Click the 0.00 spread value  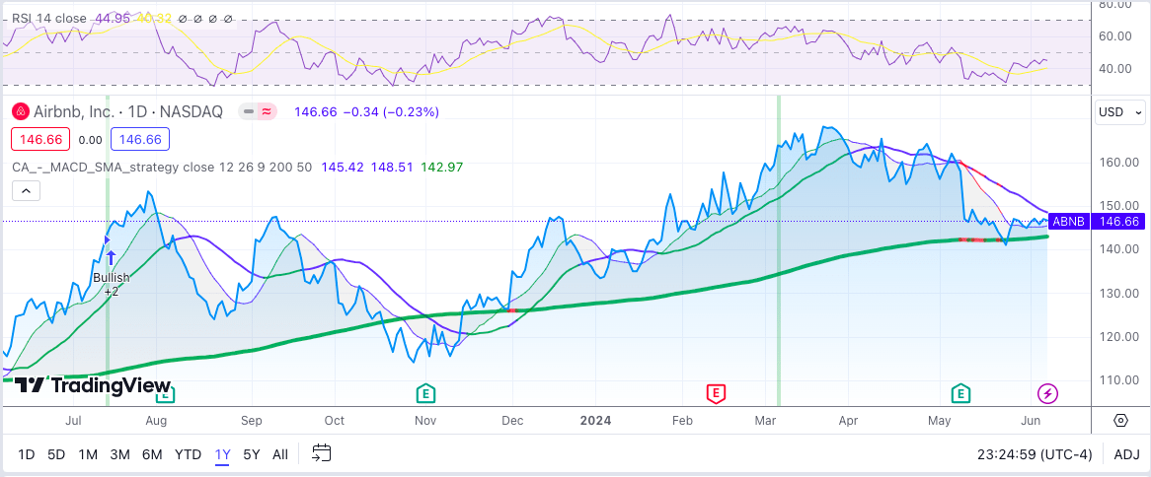(x=90, y=139)
